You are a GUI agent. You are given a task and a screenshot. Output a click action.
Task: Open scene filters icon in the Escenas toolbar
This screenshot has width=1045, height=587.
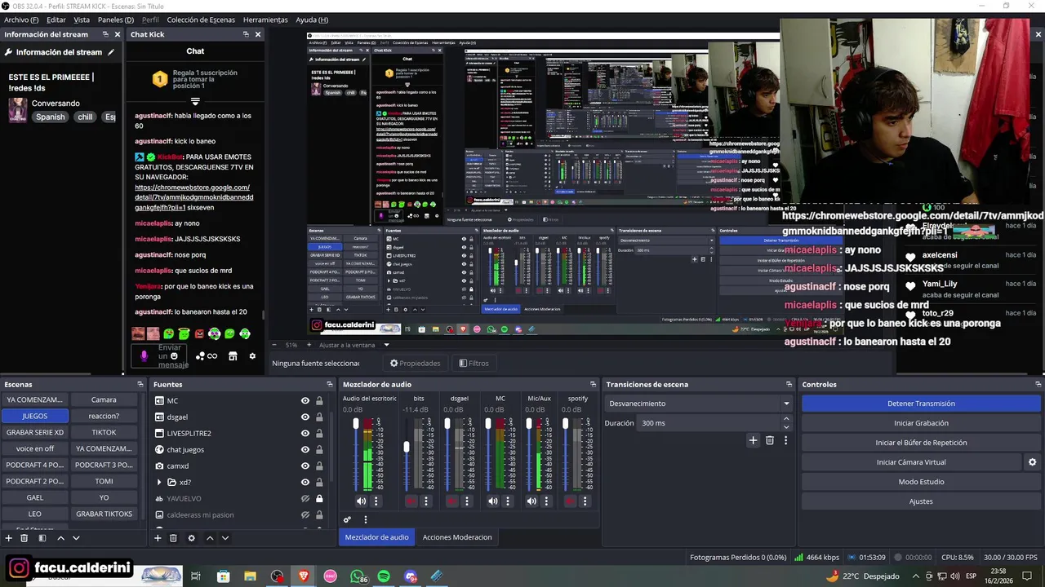(x=42, y=538)
